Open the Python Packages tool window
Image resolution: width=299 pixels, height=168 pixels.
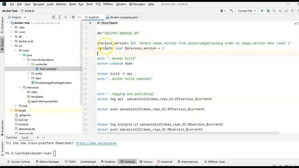[x=48, y=162]
